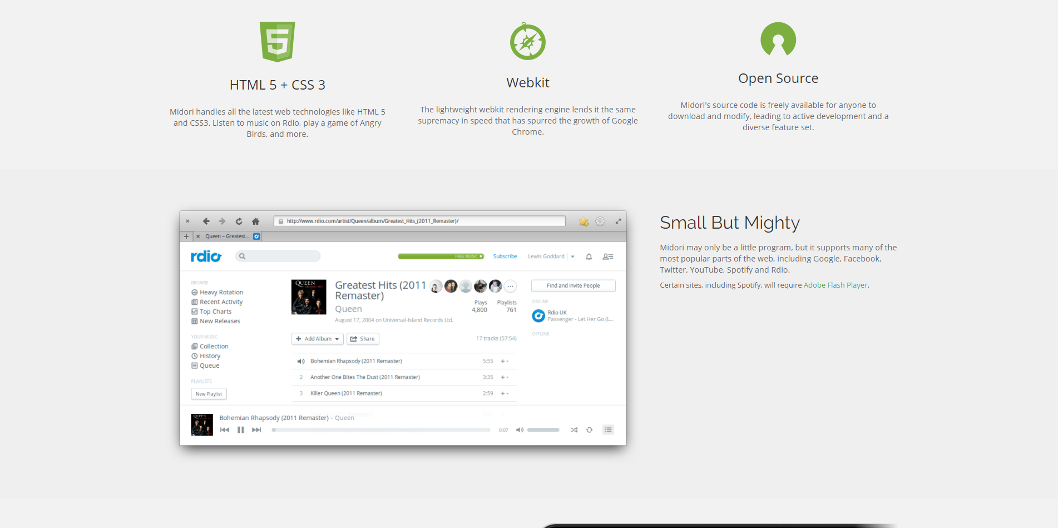The width and height of the screenshot is (1058, 528).
Task: Click the HTML5 shield icon
Action: tap(277, 42)
